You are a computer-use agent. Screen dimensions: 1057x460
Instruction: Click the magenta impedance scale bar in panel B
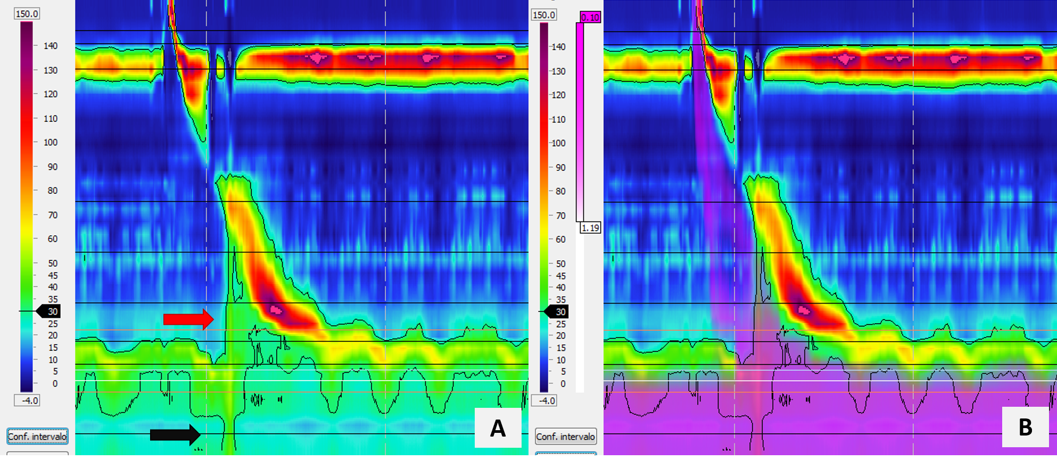click(580, 122)
